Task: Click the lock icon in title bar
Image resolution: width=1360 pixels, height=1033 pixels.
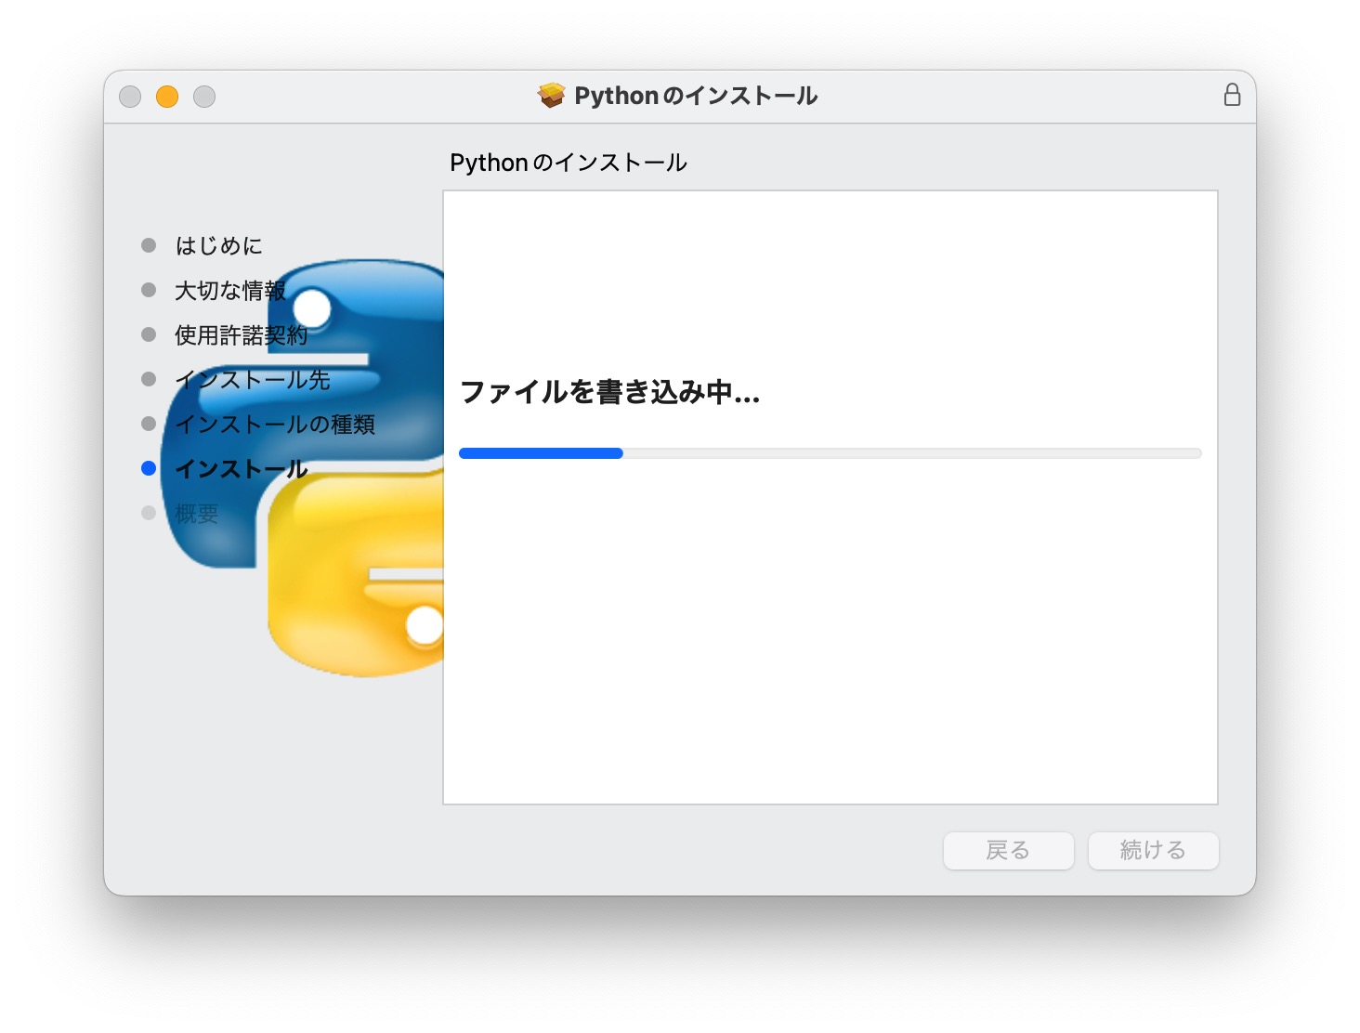Action: (x=1232, y=95)
